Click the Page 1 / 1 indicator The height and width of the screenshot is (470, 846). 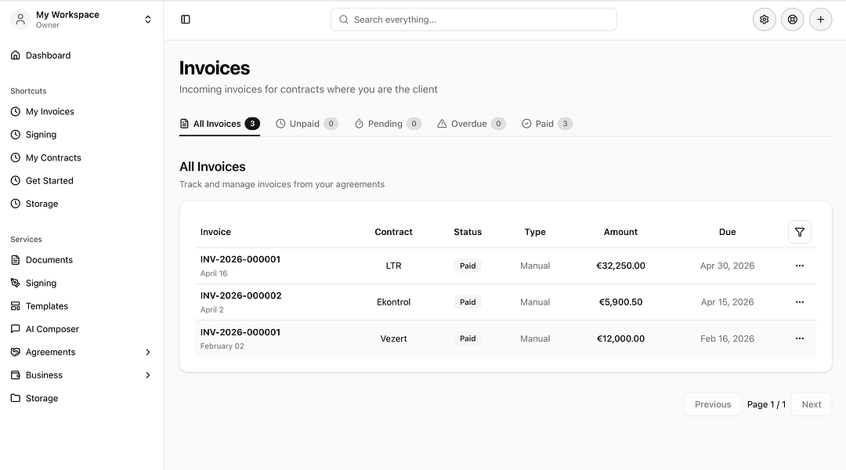766,404
